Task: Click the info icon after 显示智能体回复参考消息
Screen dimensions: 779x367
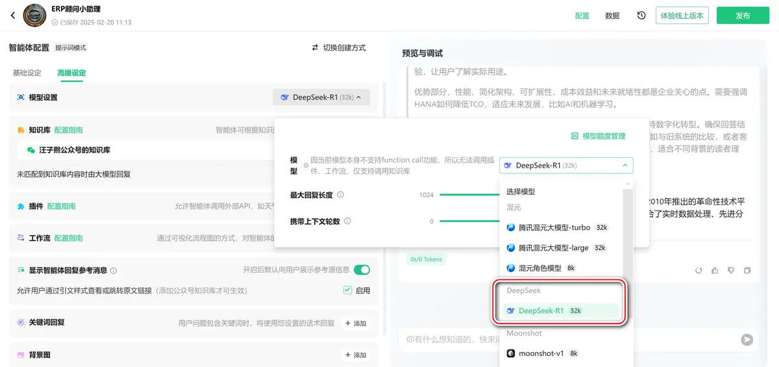Action: [x=114, y=270]
